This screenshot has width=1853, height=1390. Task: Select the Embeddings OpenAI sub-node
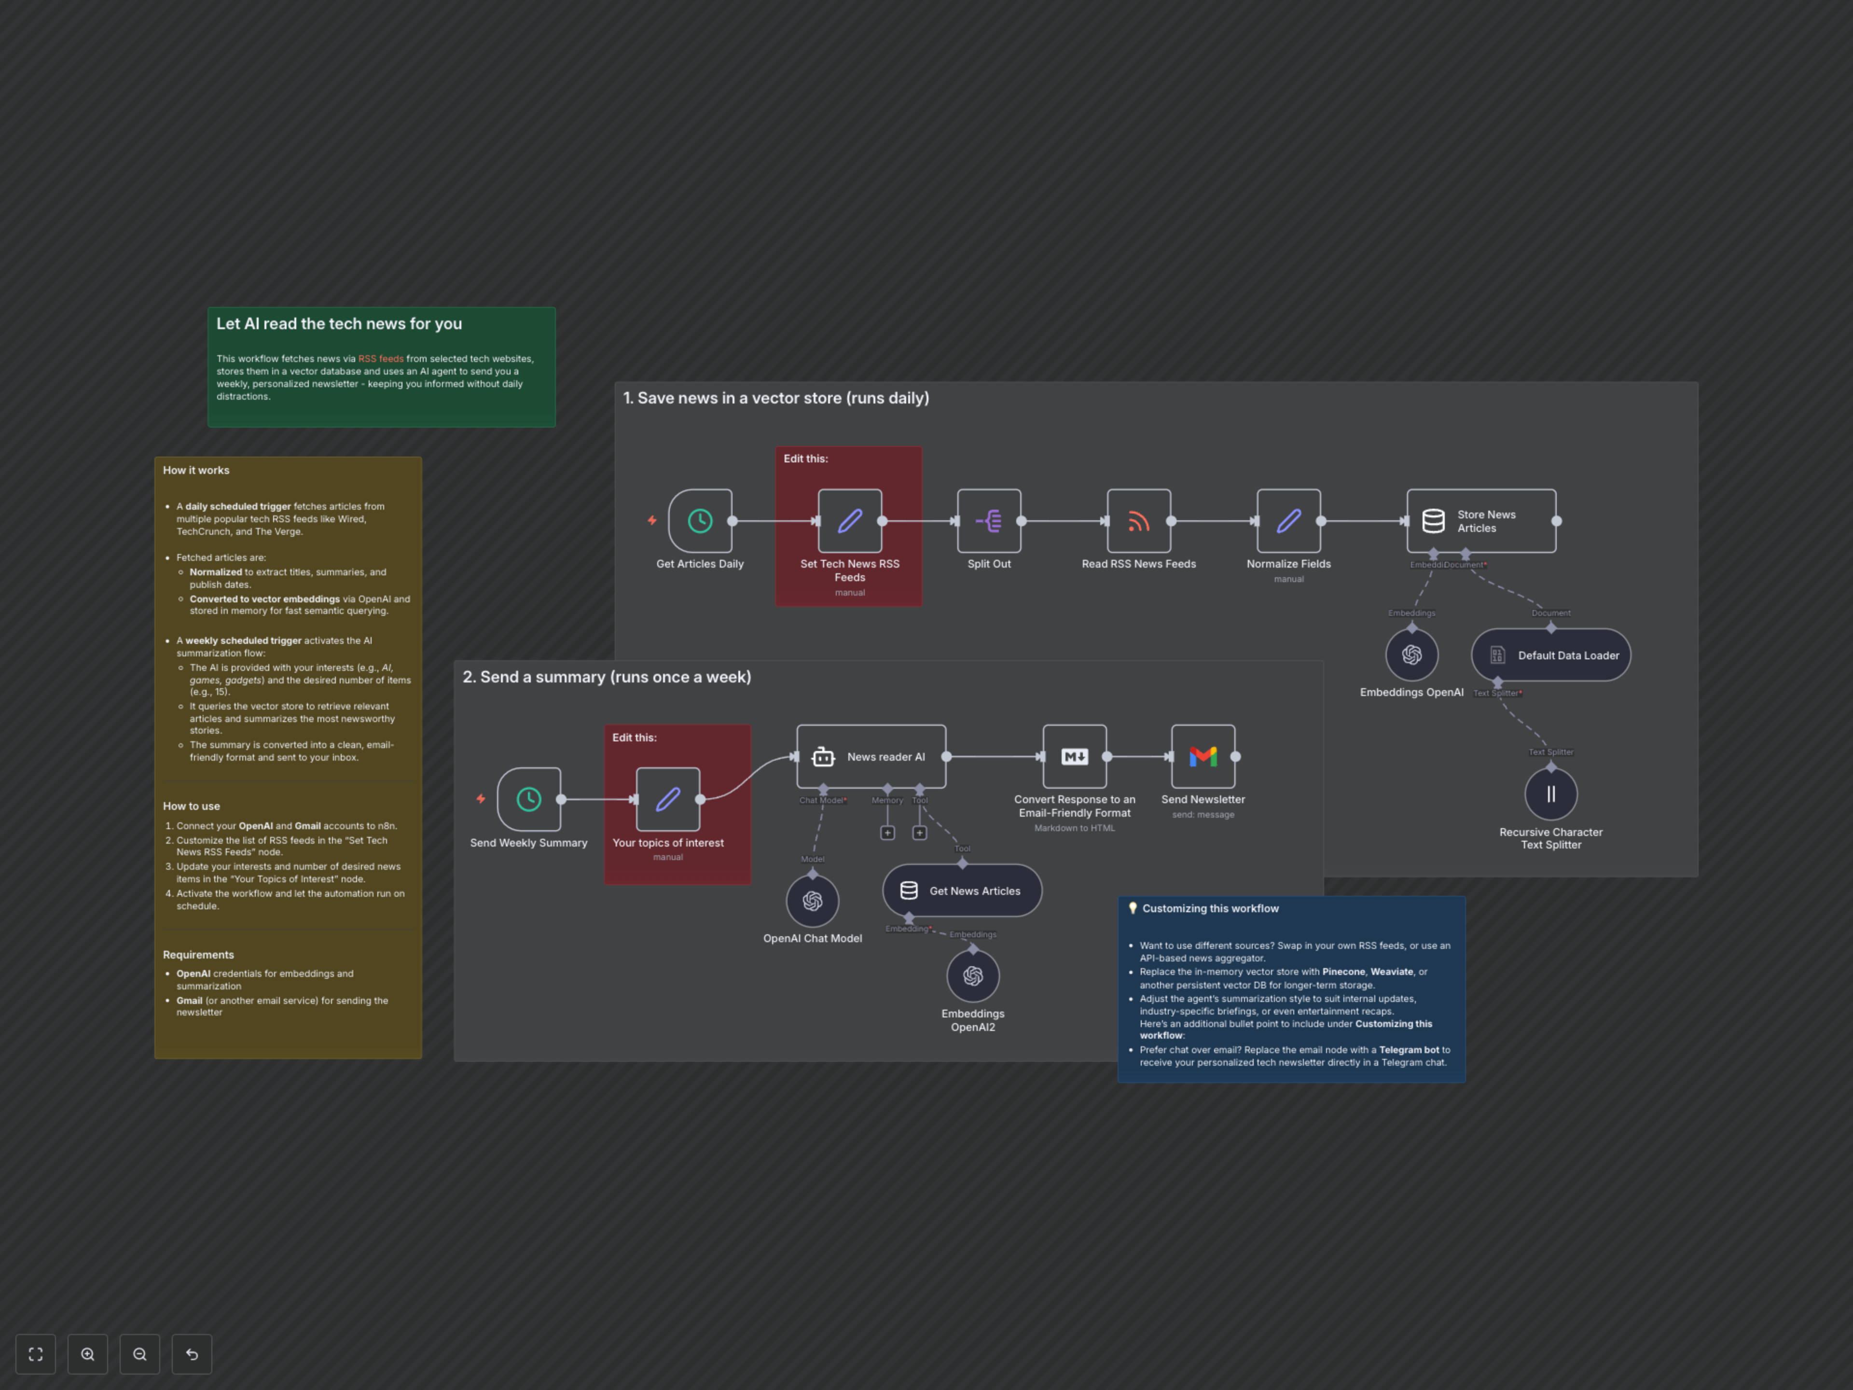pyautogui.click(x=1411, y=654)
